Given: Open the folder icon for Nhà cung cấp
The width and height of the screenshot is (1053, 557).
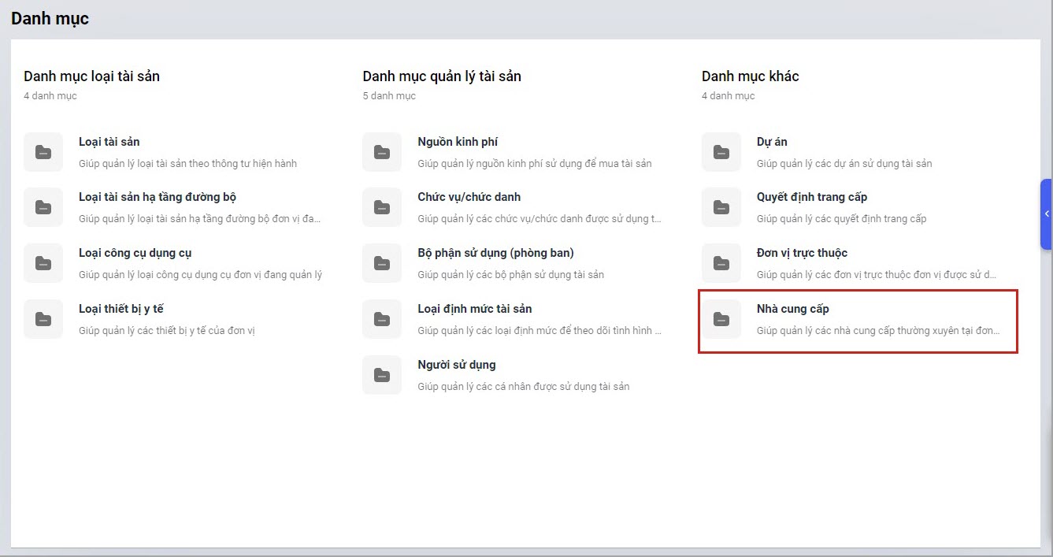Looking at the screenshot, I should [721, 319].
